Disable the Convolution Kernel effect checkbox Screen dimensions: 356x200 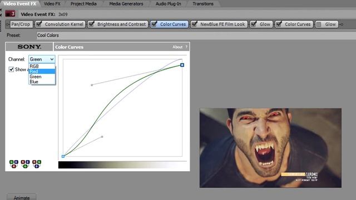click(39, 24)
